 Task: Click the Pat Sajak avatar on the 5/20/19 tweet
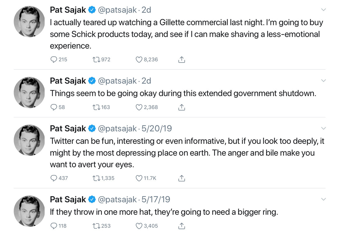point(29,140)
